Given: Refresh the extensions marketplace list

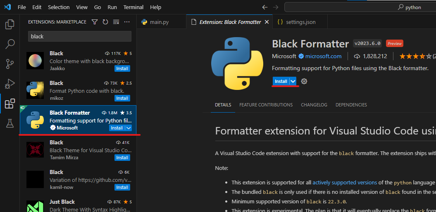Looking at the screenshot, I should (x=105, y=22).
